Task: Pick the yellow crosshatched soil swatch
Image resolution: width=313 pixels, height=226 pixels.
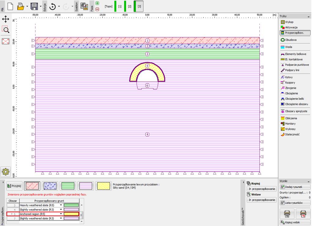Action: [103, 186]
